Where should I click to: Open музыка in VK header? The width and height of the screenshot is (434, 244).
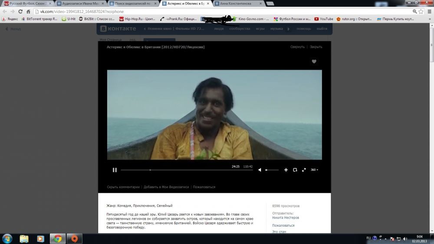[x=276, y=29]
